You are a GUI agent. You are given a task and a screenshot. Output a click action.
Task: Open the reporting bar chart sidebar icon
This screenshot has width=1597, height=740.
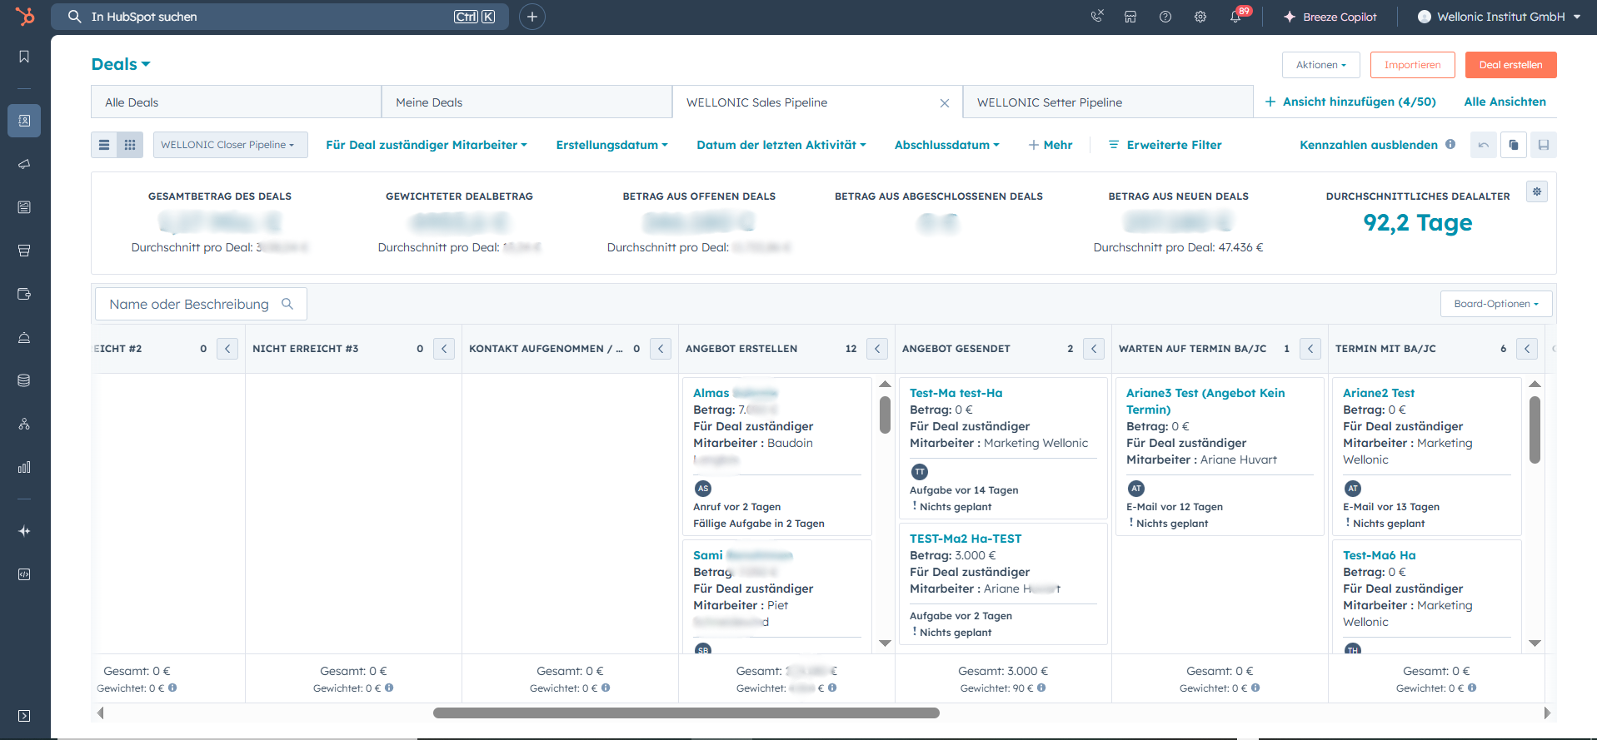(x=24, y=467)
